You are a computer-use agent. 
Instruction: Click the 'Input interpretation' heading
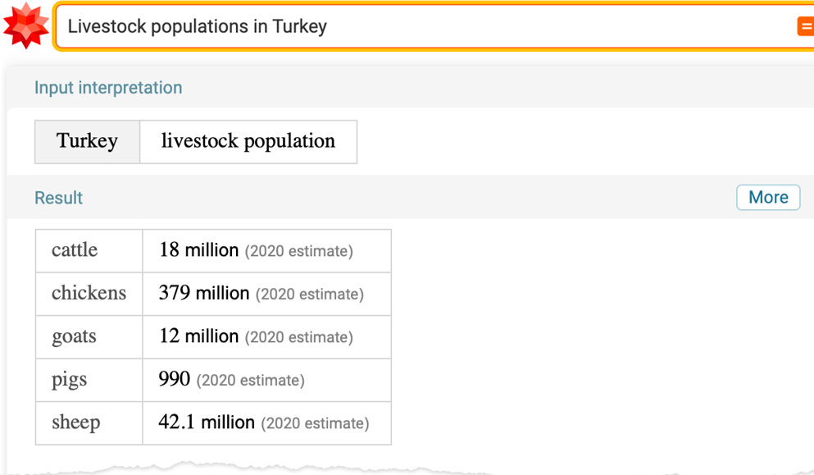(108, 87)
